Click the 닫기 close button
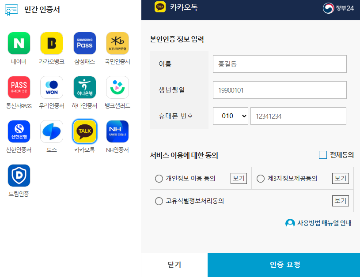 pyautogui.click(x=174, y=265)
